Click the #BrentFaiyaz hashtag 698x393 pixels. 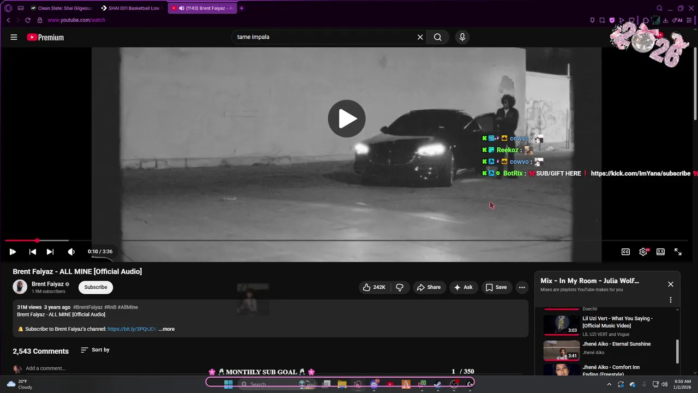pyautogui.click(x=87, y=307)
